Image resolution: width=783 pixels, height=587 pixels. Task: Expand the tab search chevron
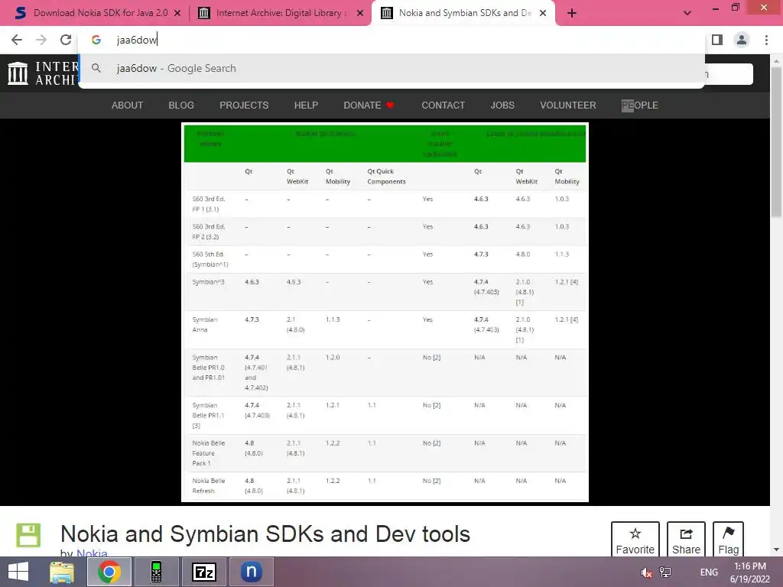click(687, 13)
